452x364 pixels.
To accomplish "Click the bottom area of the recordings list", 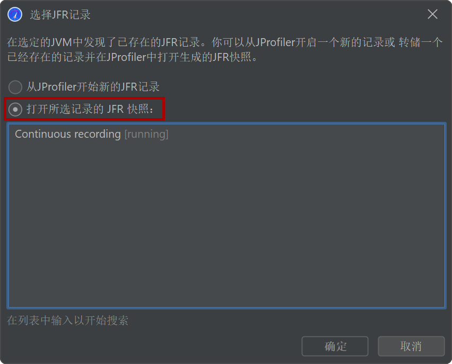I will [227, 288].
